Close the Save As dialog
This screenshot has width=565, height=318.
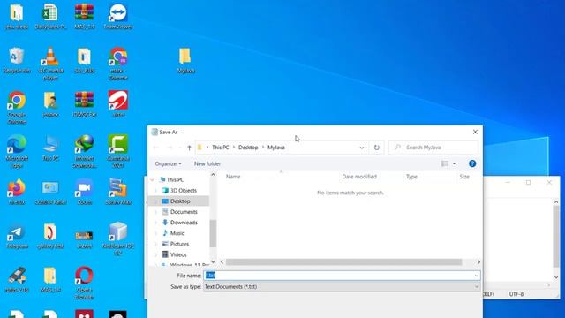[475, 132]
